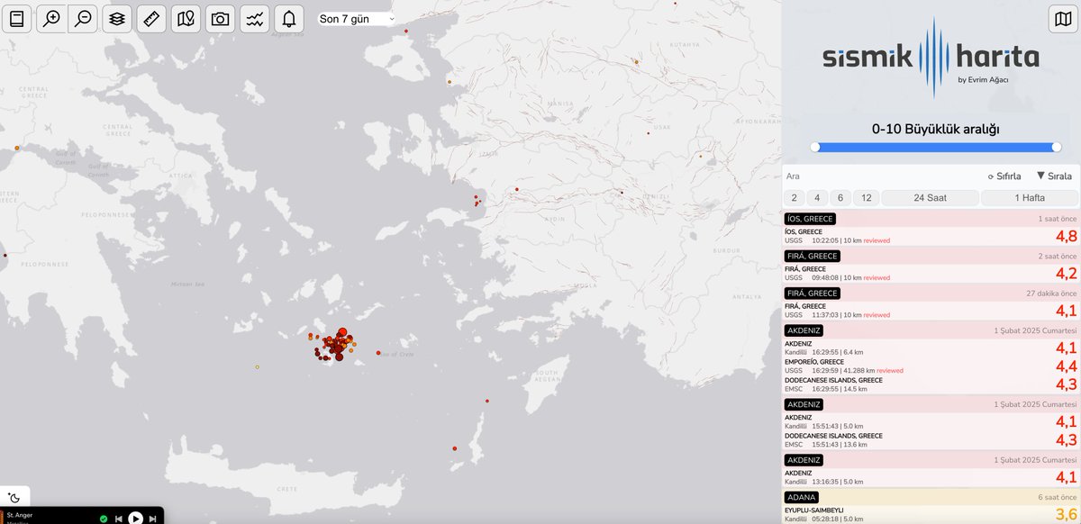Click the FIRÁ, GREECE 11:37:03 entry

(931, 311)
